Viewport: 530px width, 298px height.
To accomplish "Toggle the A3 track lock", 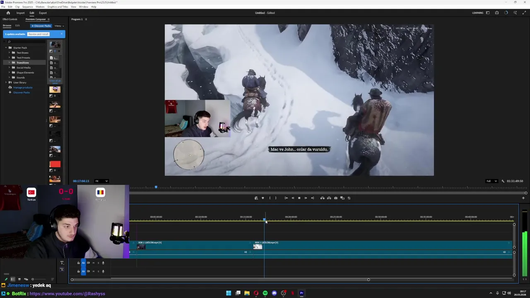I will [78, 271].
